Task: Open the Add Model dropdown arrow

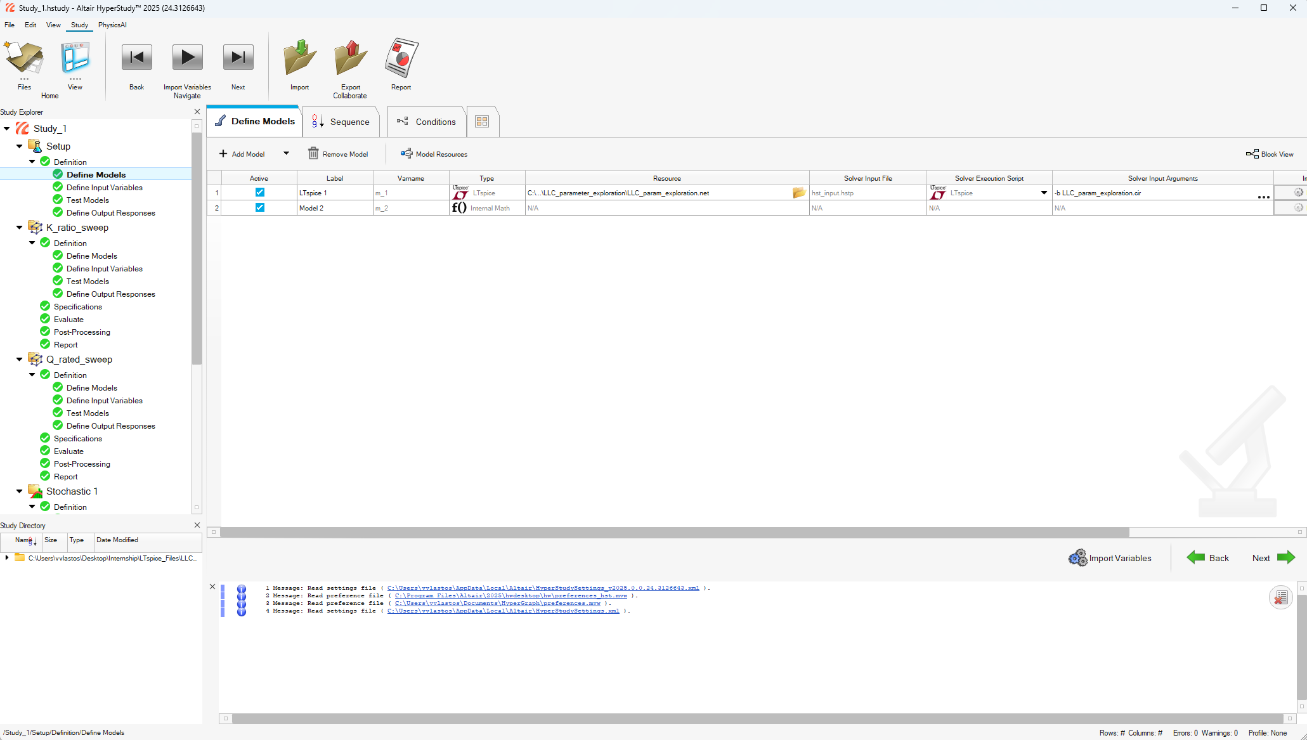Action: (286, 153)
